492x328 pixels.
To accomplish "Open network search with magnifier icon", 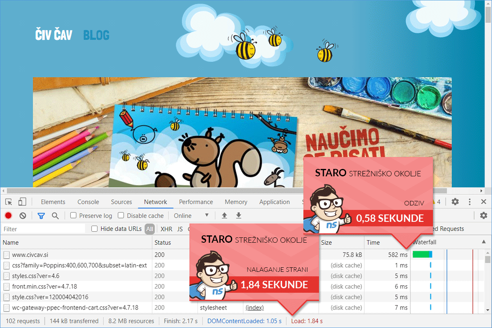I will (55, 216).
